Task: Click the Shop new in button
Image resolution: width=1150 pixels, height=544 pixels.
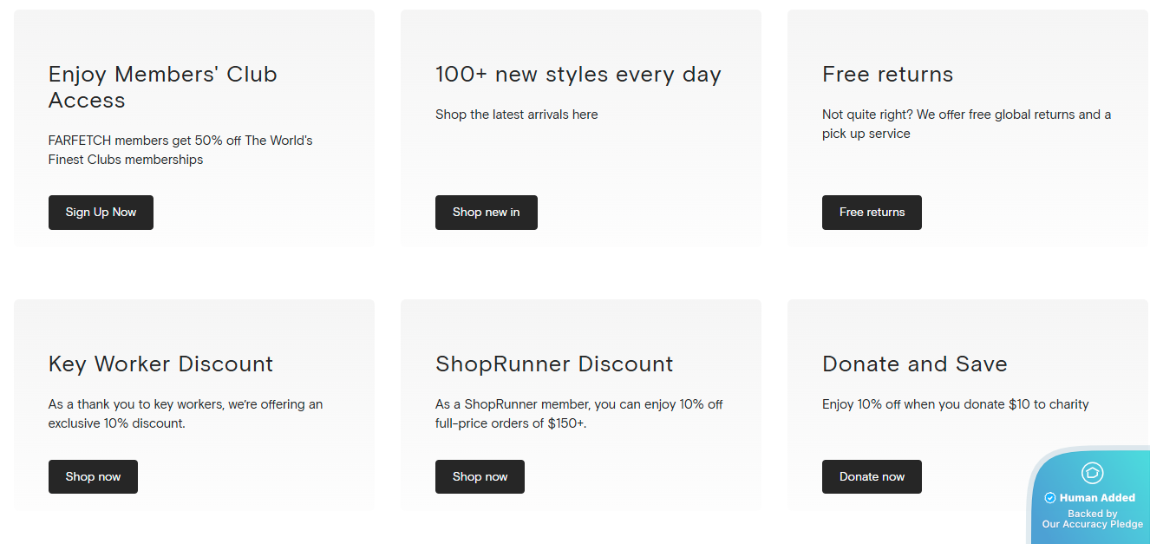Action: 486,213
